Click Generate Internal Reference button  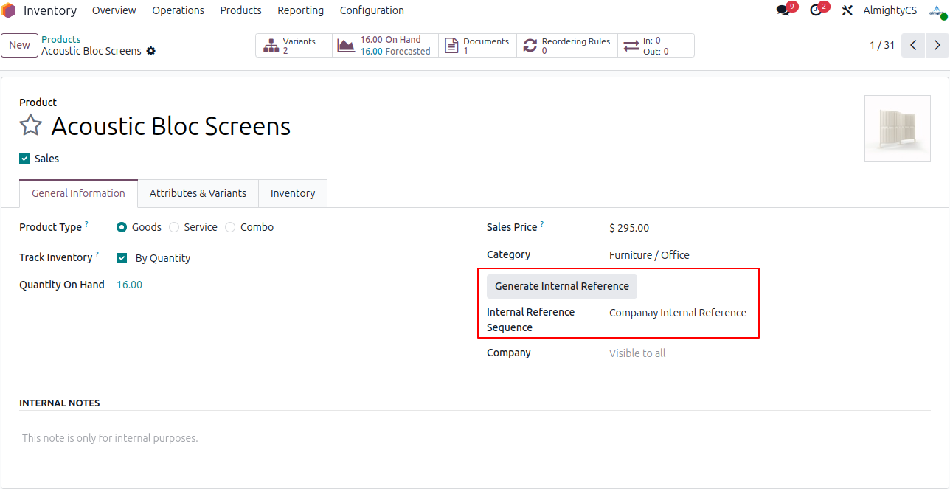pos(561,286)
